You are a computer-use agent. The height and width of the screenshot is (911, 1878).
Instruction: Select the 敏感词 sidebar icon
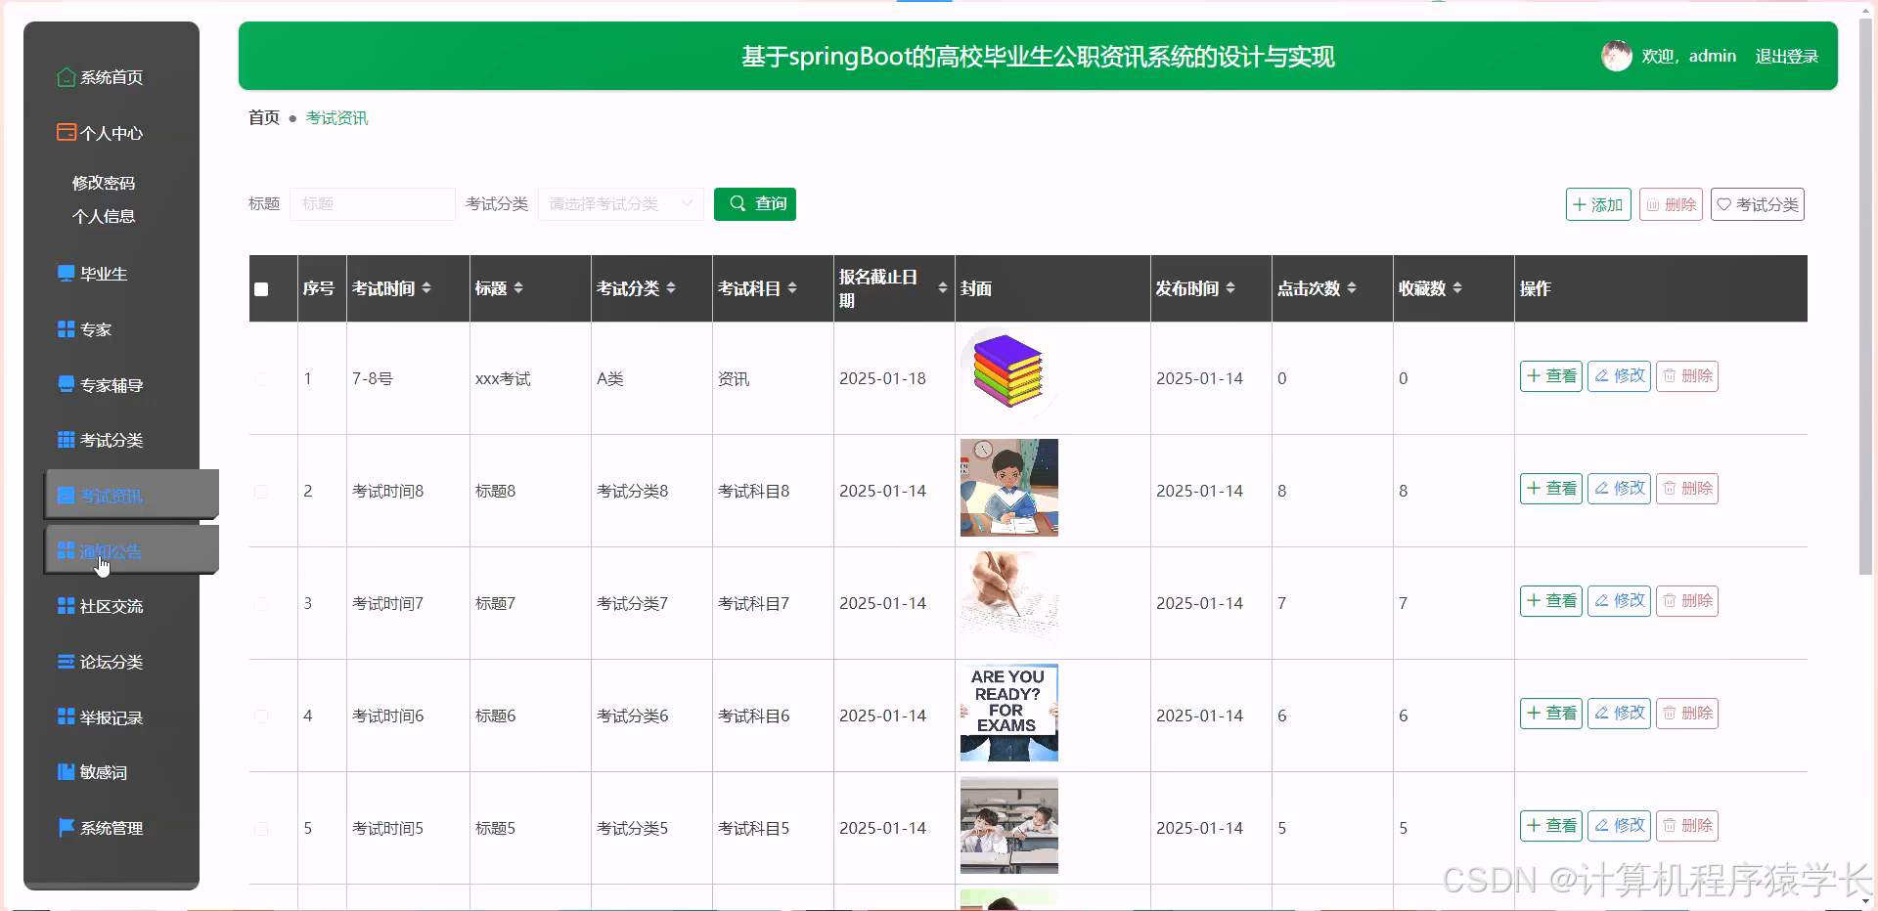pos(65,771)
